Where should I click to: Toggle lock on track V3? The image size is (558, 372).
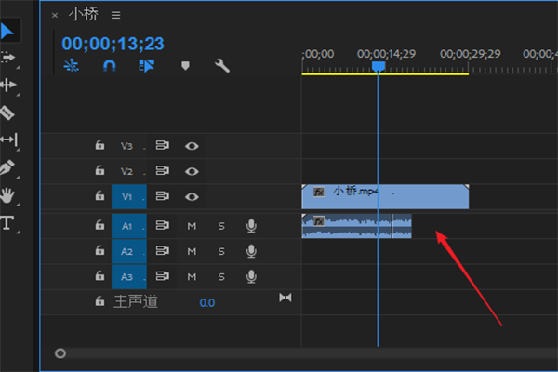point(100,145)
